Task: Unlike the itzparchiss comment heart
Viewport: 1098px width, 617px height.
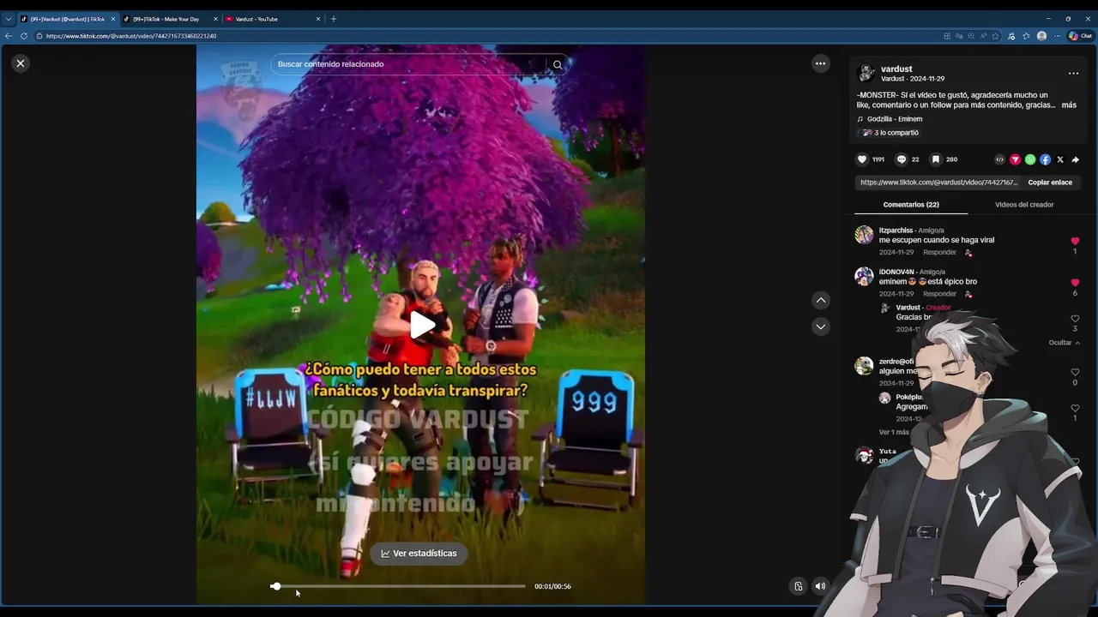Action: (1075, 242)
